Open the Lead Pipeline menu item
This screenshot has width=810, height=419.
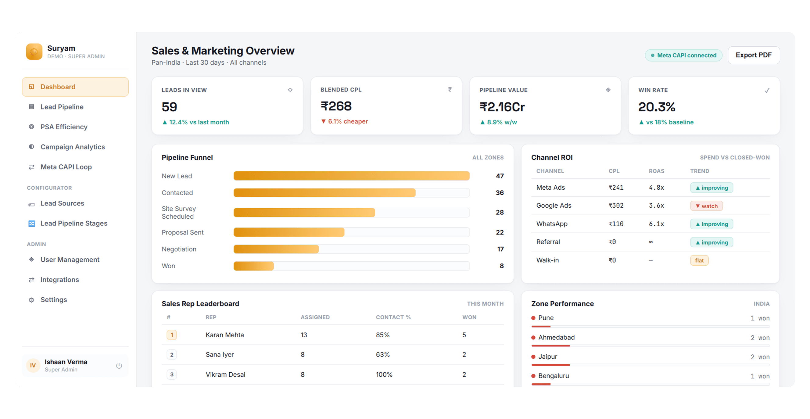[x=75, y=107]
